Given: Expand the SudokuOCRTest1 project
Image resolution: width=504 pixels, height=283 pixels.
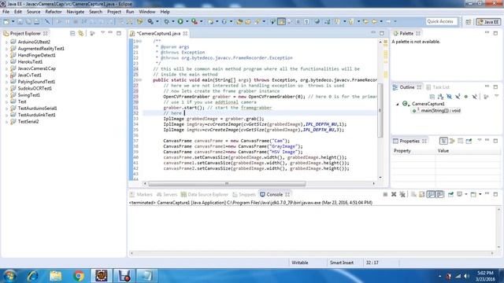Looking at the screenshot, I should [x=6, y=89].
